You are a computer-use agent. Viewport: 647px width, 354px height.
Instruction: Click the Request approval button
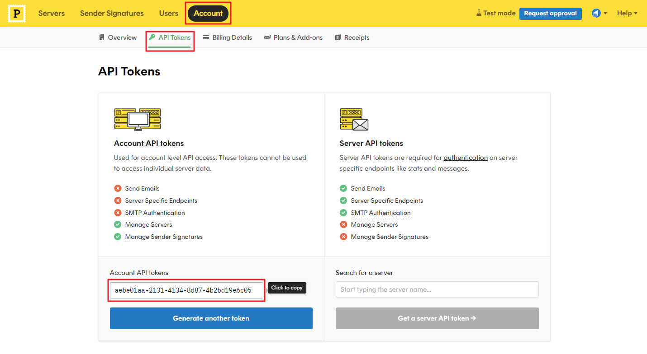(550, 14)
